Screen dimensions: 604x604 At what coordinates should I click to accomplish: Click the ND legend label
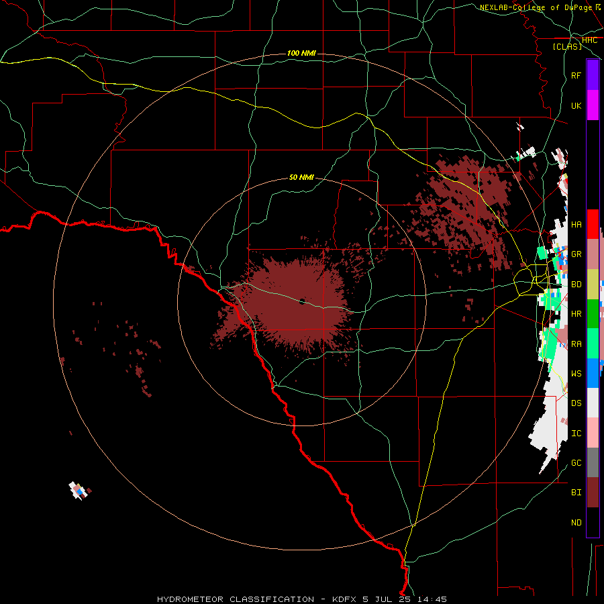576,522
